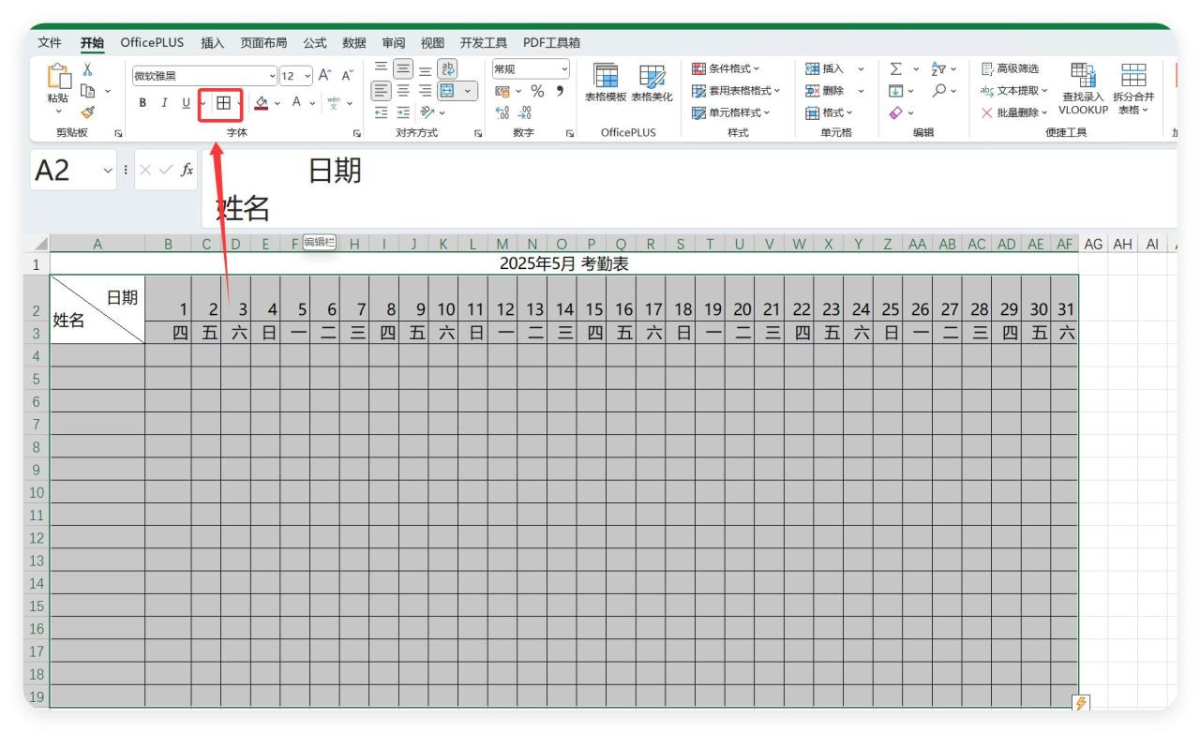Click the Increase Font Size icon
This screenshot has height=733, width=1200.
tap(325, 75)
